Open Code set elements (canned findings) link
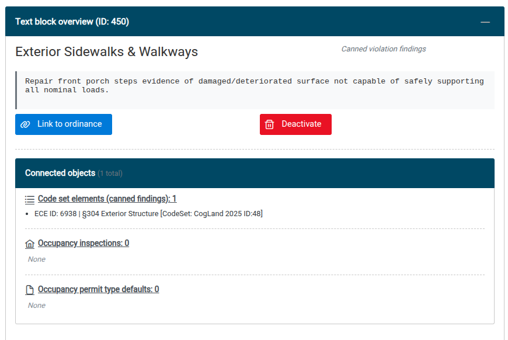The height and width of the screenshot is (340, 508). (107, 199)
